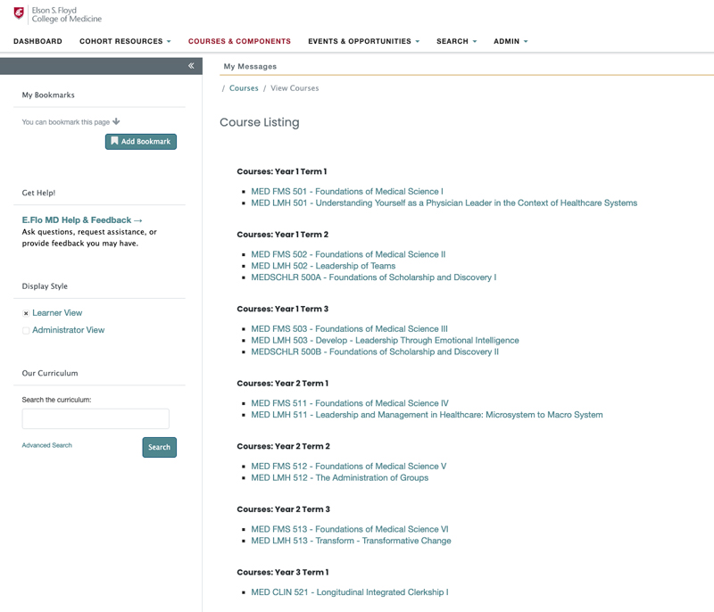Click the Course Listing heading
Image resolution: width=714 pixels, height=612 pixels.
[x=260, y=122]
